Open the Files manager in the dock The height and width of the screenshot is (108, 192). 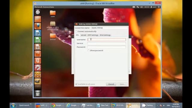pyautogui.click(x=37, y=19)
